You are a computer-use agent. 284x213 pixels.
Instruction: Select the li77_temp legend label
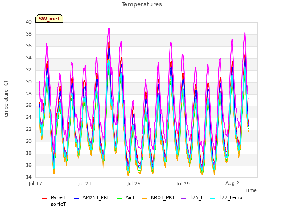[x=231, y=198]
